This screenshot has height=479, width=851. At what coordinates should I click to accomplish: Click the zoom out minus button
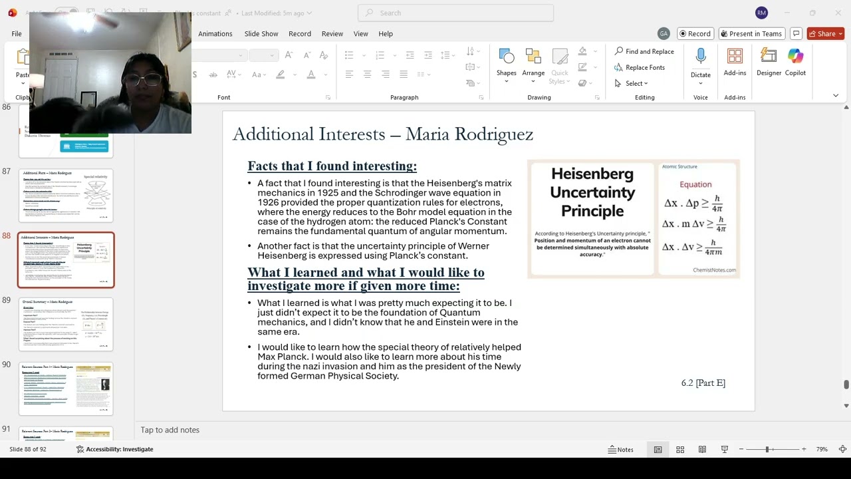(x=741, y=450)
